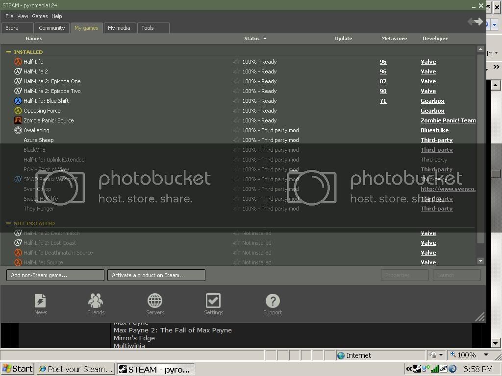Viewport: 502px width, 376px height.
Task: Click the Half-Life game icon
Action: click(18, 62)
